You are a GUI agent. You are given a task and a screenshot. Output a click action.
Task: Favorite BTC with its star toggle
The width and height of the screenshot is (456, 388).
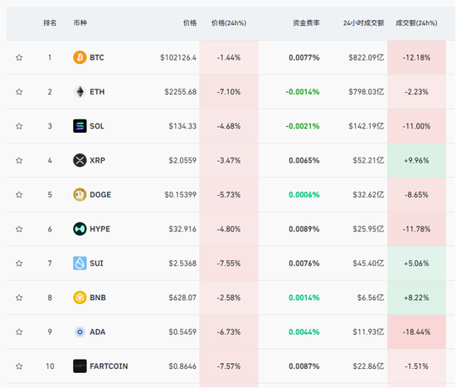coord(19,57)
